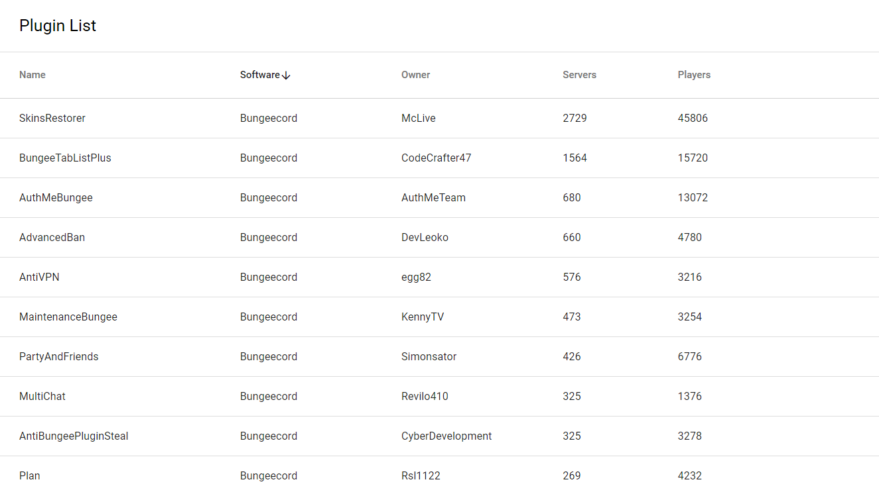879x494 pixels.
Task: Click Bungeecord in the AdvancedBan row
Action: tap(269, 238)
